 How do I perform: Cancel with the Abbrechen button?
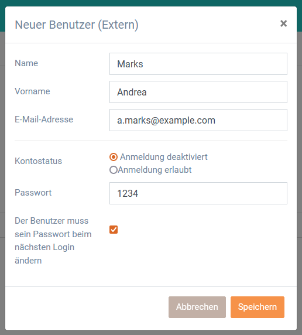197,307
